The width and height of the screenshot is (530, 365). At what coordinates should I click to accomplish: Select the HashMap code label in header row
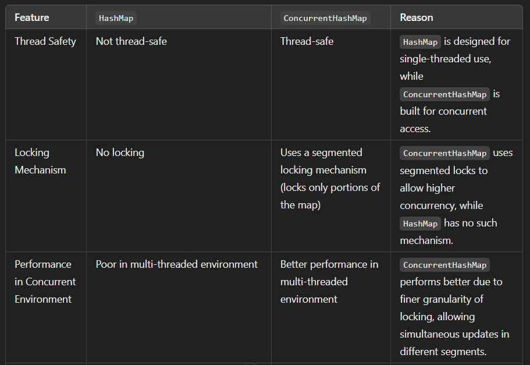(x=116, y=18)
